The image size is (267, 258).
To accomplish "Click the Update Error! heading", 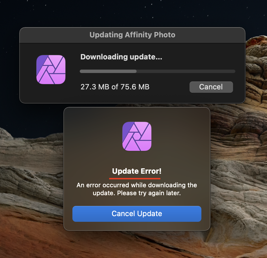I will [137, 171].
